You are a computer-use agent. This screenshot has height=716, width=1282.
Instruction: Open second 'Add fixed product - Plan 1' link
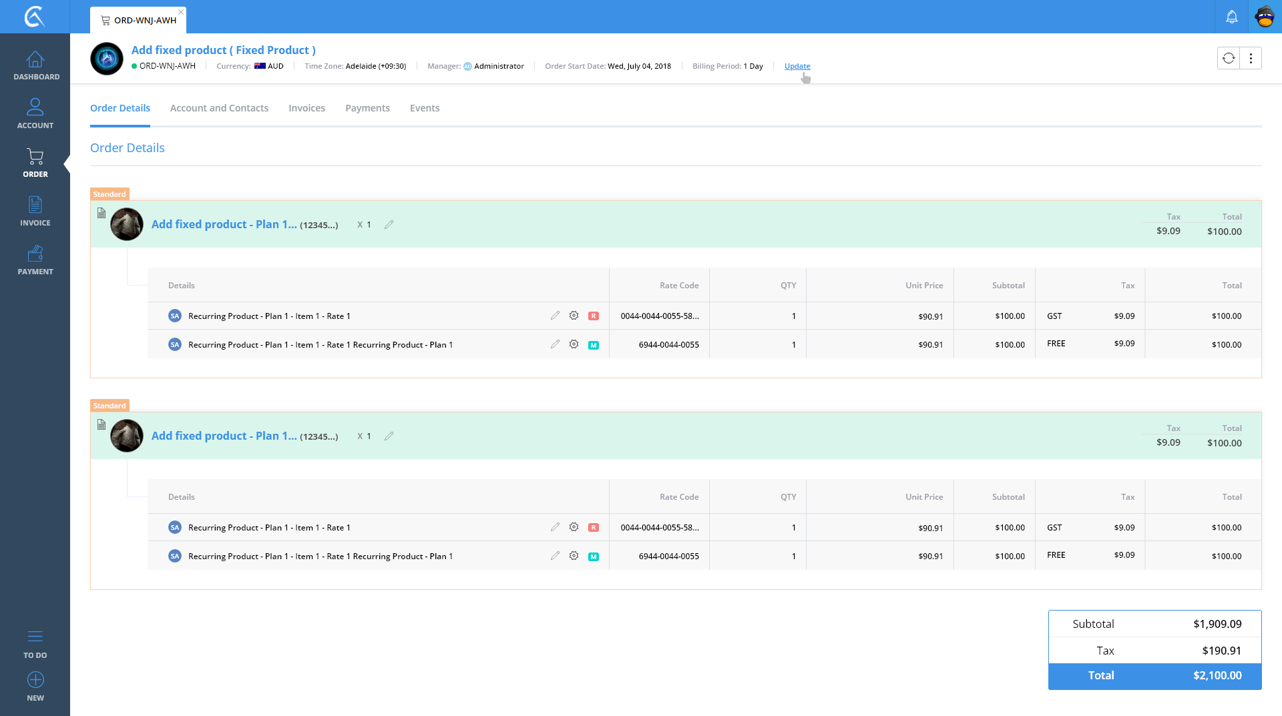(224, 436)
